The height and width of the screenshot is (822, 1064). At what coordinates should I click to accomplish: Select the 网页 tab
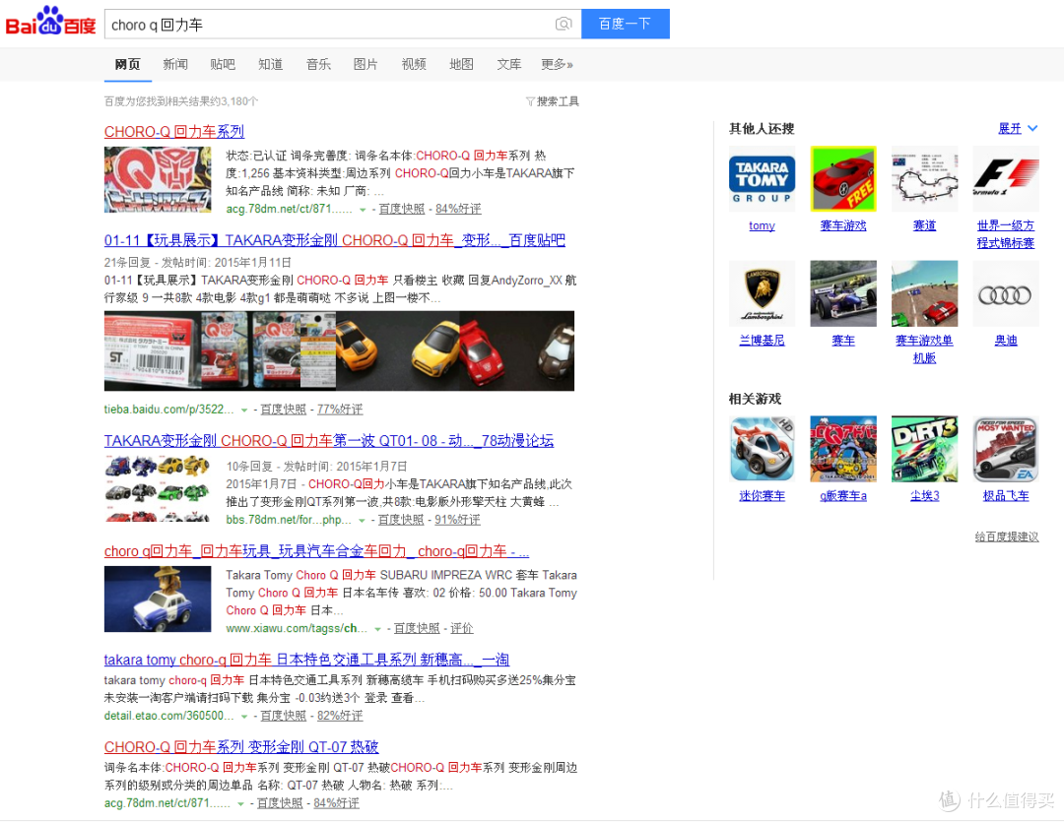pos(127,64)
